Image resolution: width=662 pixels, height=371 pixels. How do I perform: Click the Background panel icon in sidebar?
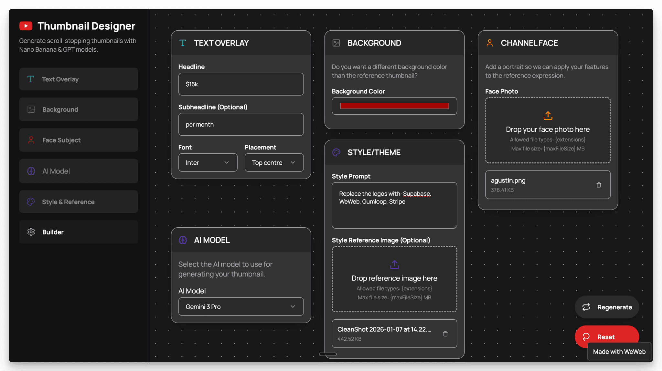(x=31, y=109)
